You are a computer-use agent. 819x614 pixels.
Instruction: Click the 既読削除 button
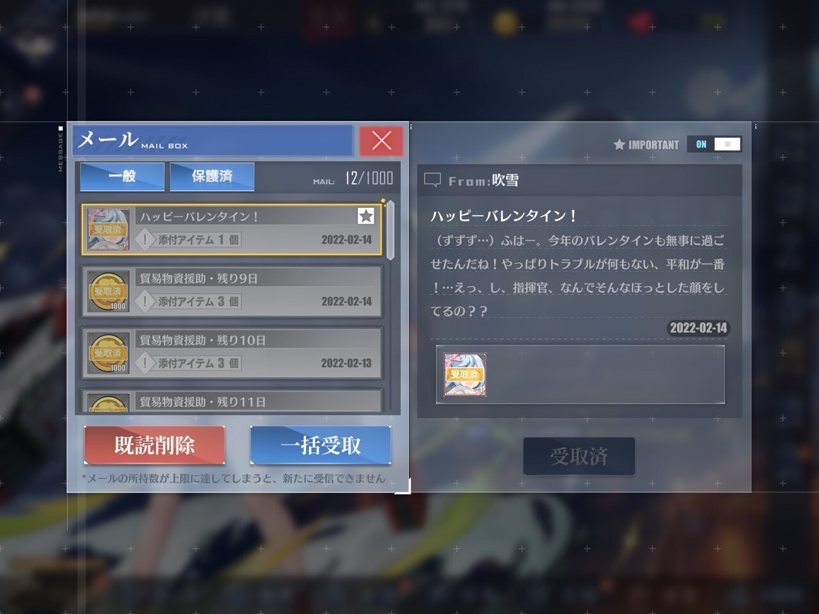pyautogui.click(x=154, y=445)
